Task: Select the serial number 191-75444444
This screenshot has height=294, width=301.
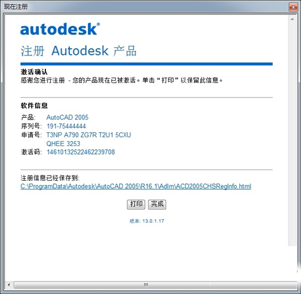Action: tap(66, 126)
